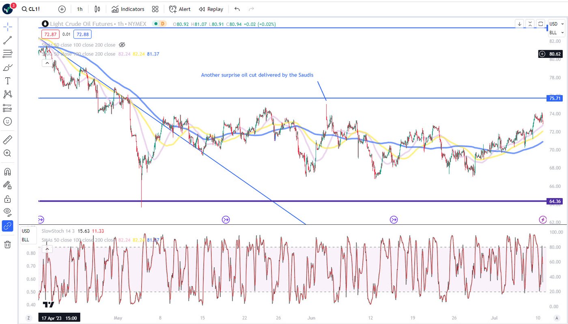Open the 1h interval dropdown
The height and width of the screenshot is (324, 568).
click(x=80, y=9)
